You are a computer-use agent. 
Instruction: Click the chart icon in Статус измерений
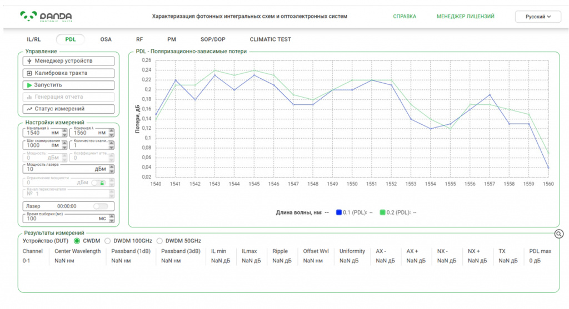(x=29, y=109)
